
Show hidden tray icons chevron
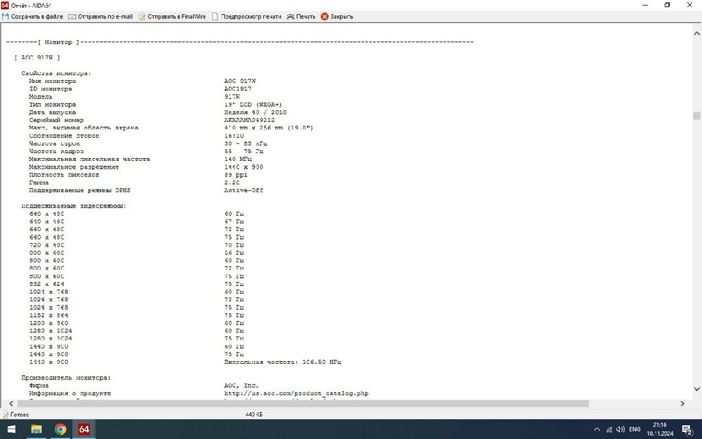pos(597,429)
